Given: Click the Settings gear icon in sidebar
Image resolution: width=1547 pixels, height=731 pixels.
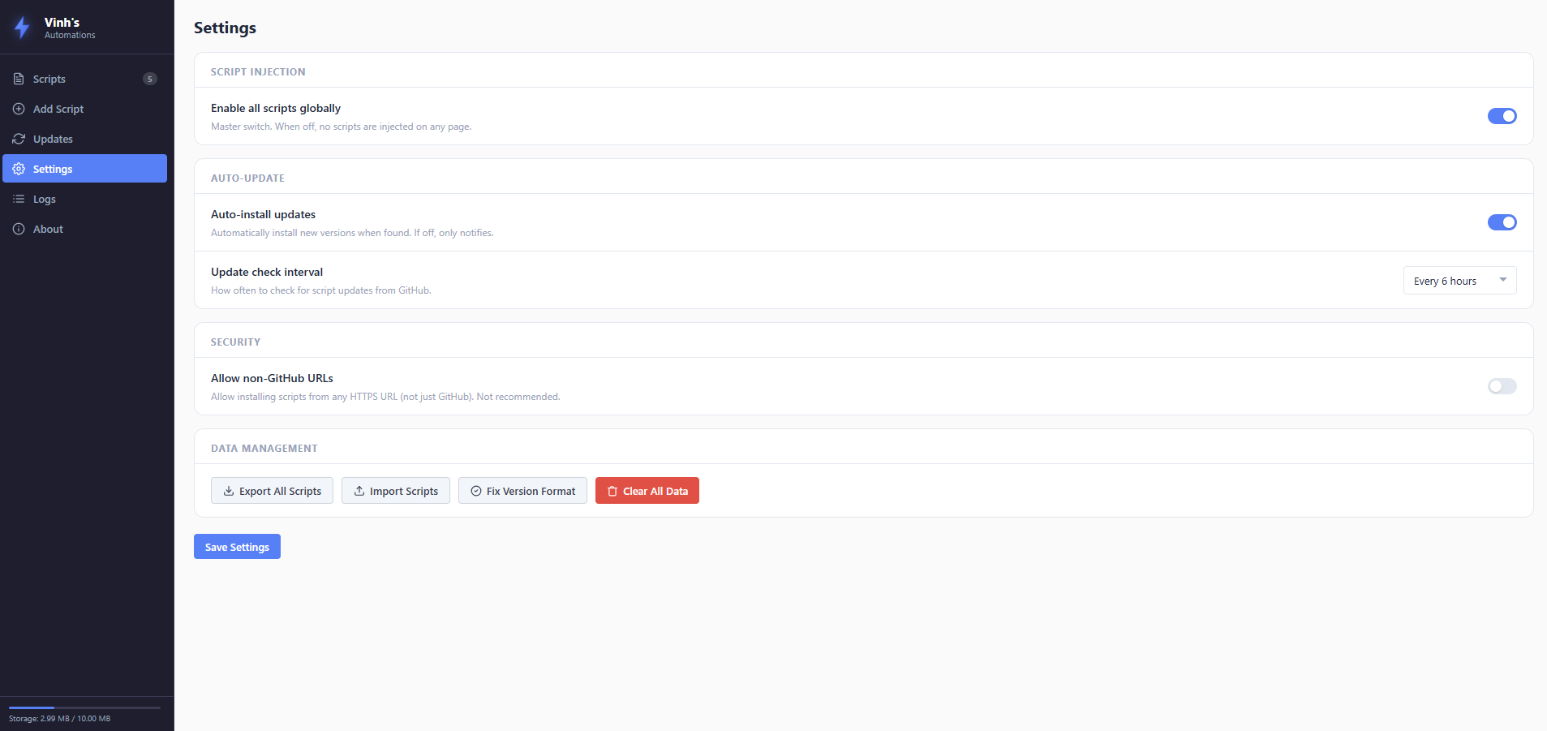Looking at the screenshot, I should pos(19,169).
